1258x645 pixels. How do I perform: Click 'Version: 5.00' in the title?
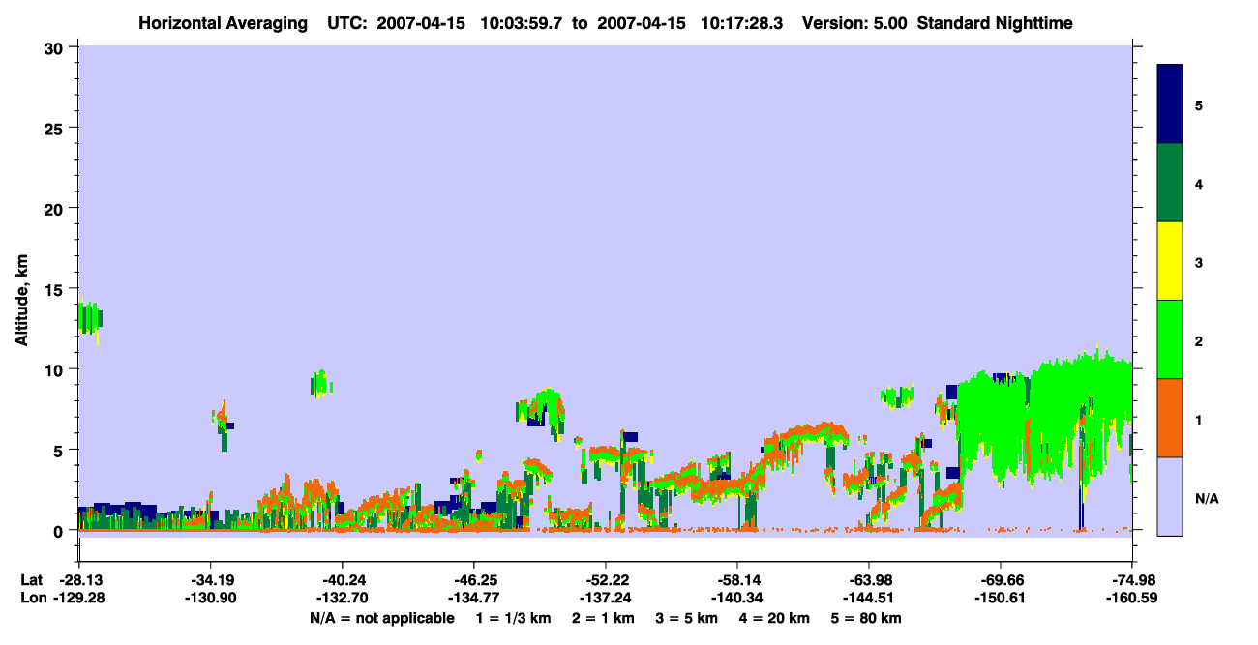(854, 23)
